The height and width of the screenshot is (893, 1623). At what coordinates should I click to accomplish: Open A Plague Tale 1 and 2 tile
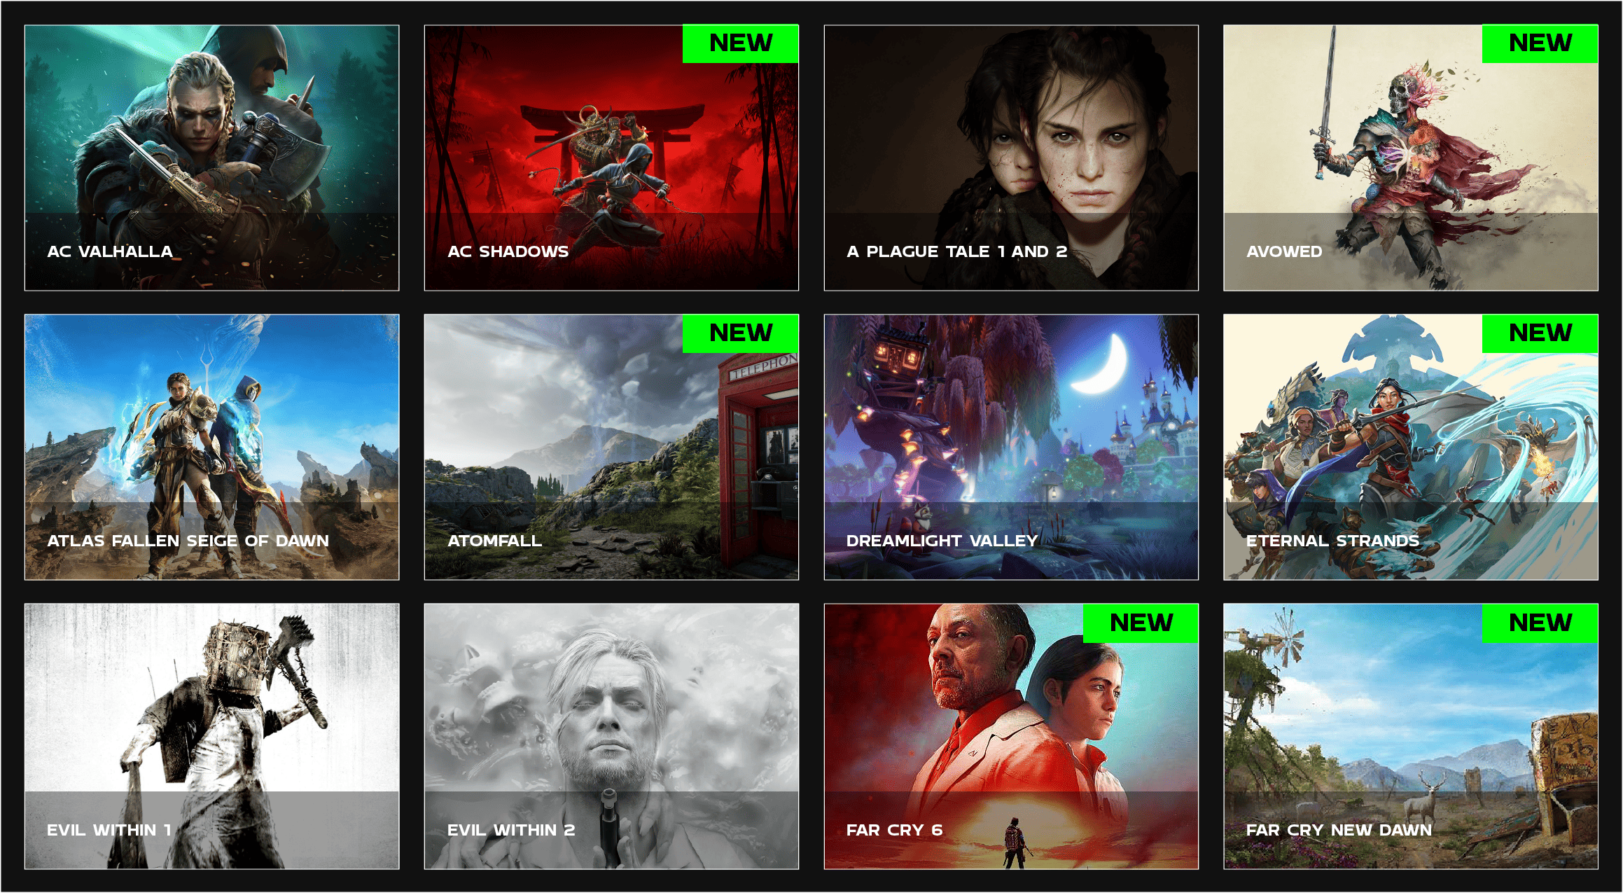tap(1011, 158)
